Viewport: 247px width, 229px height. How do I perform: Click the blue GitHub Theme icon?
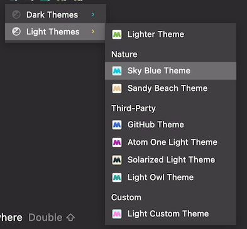[117, 125]
